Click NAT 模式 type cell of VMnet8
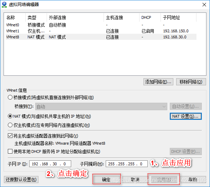 pyautogui.click(x=36, y=37)
